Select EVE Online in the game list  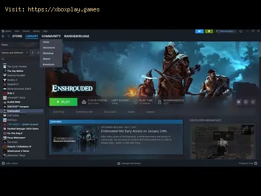click(13, 115)
